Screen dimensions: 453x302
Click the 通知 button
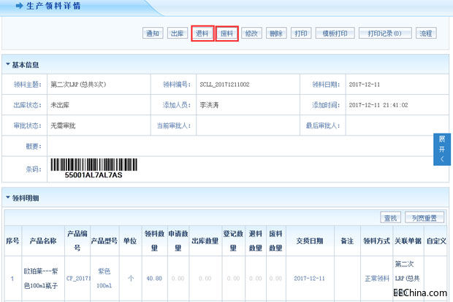[x=153, y=33]
